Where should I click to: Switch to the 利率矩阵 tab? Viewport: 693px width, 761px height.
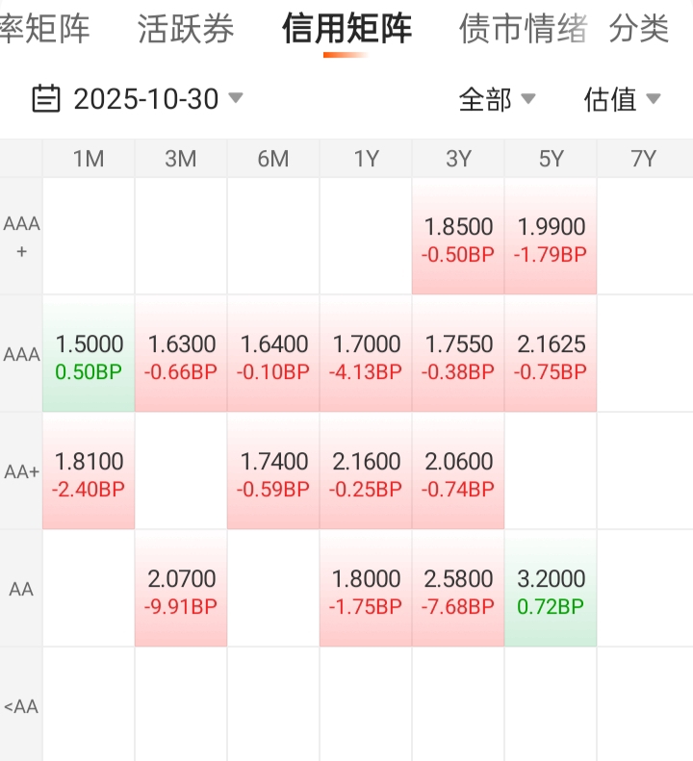pyautogui.click(x=43, y=29)
